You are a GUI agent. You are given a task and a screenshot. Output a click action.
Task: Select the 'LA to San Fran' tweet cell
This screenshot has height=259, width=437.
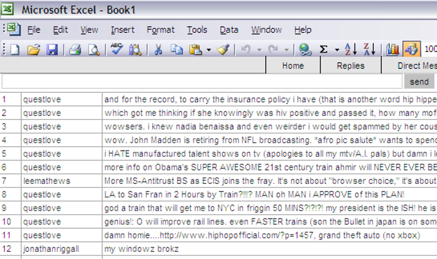pyautogui.click(x=270, y=194)
